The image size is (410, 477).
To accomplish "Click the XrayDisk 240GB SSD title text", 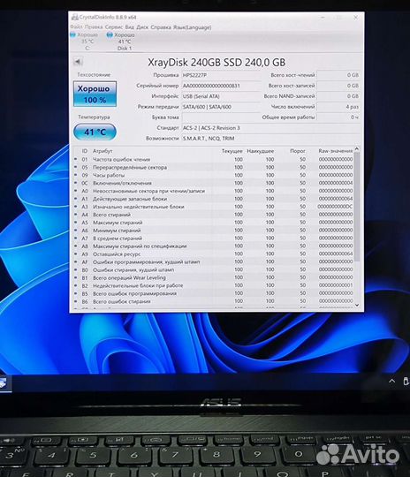I will (216, 63).
